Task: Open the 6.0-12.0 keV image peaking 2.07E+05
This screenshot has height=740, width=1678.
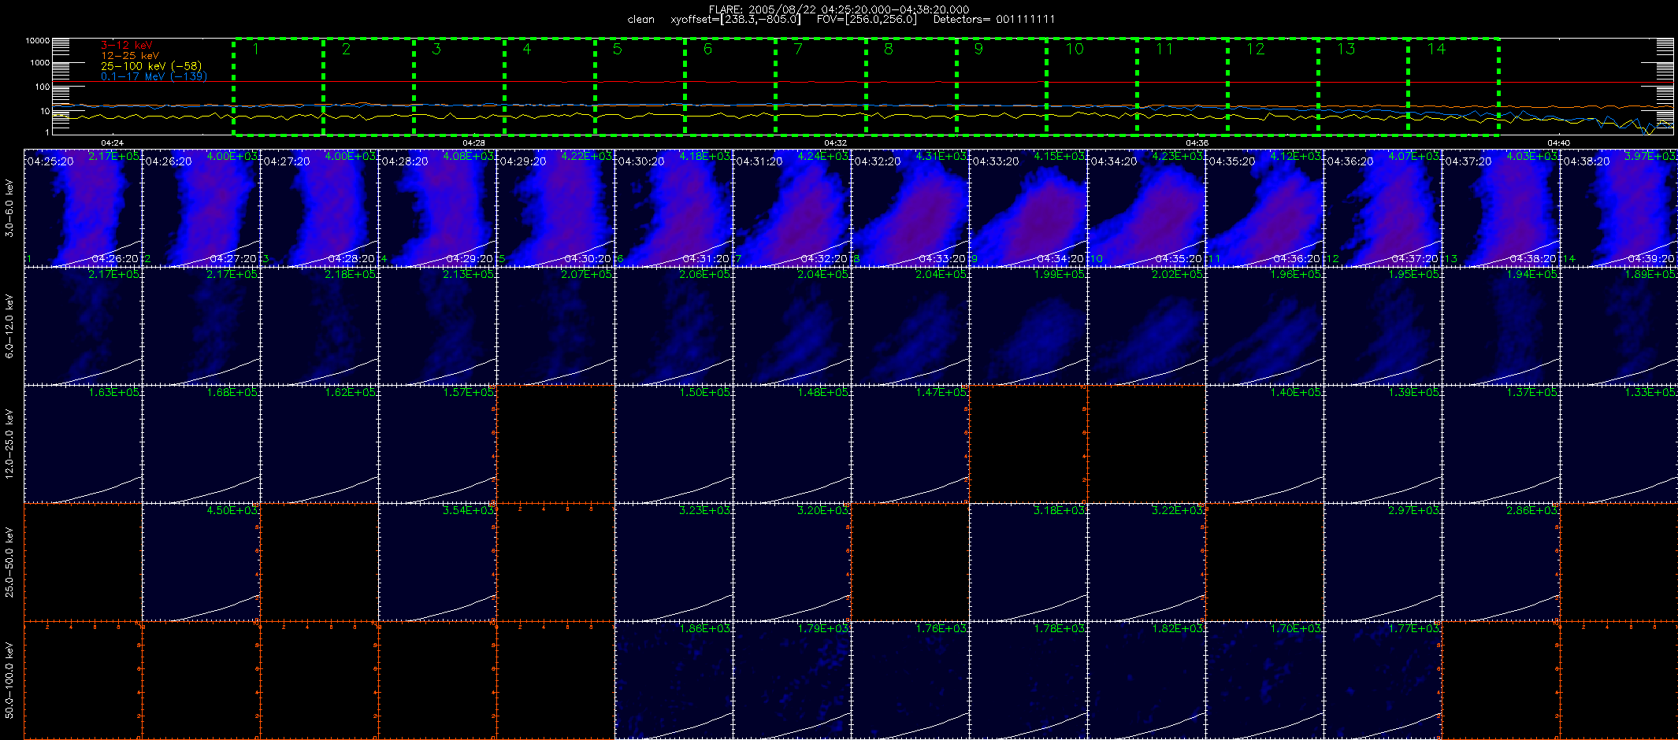Action: click(555, 326)
